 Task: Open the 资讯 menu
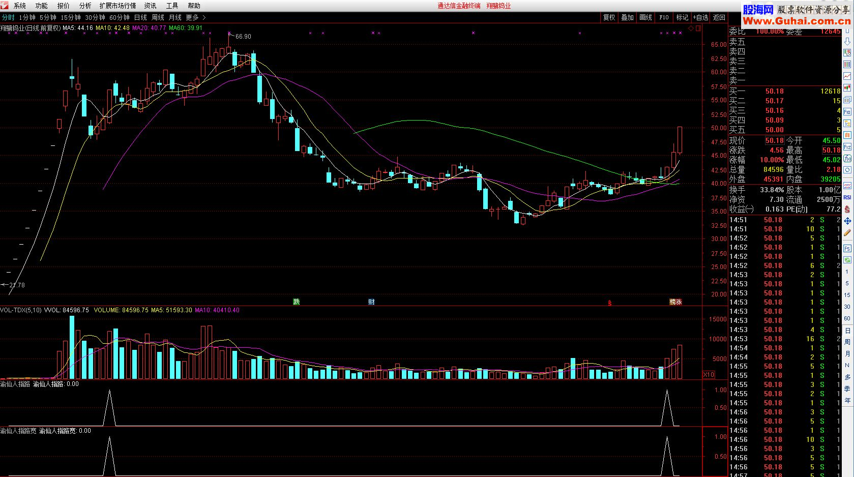pos(151,6)
